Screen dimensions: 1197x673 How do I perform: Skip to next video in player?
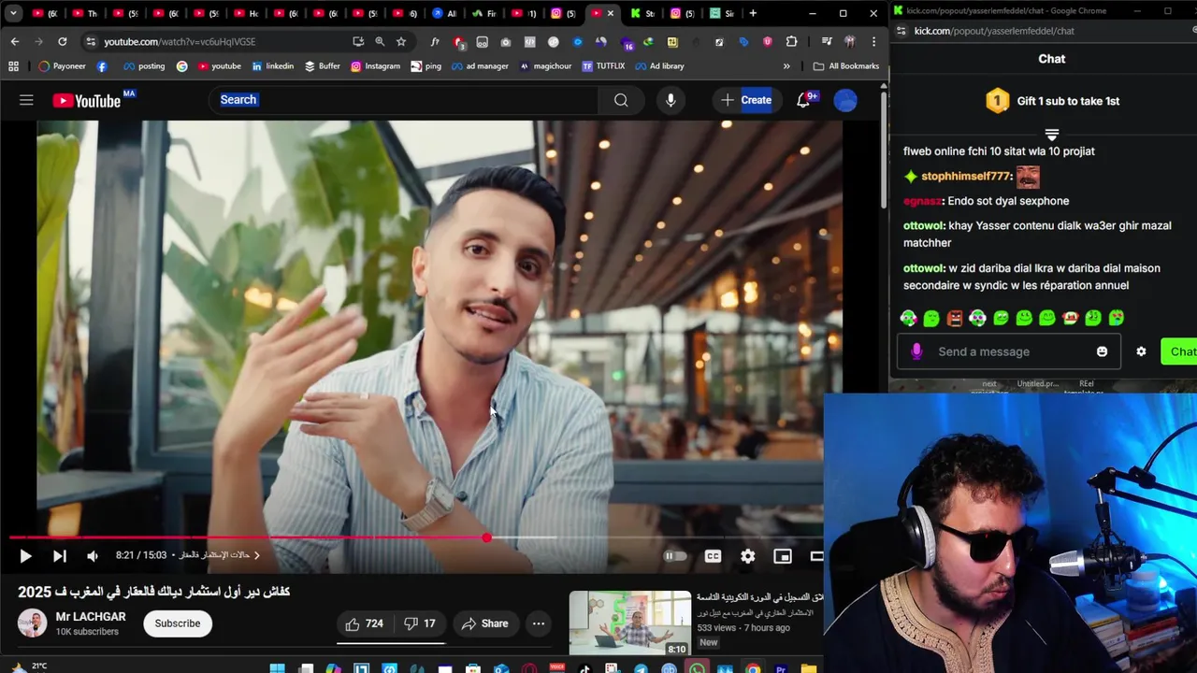(x=59, y=556)
